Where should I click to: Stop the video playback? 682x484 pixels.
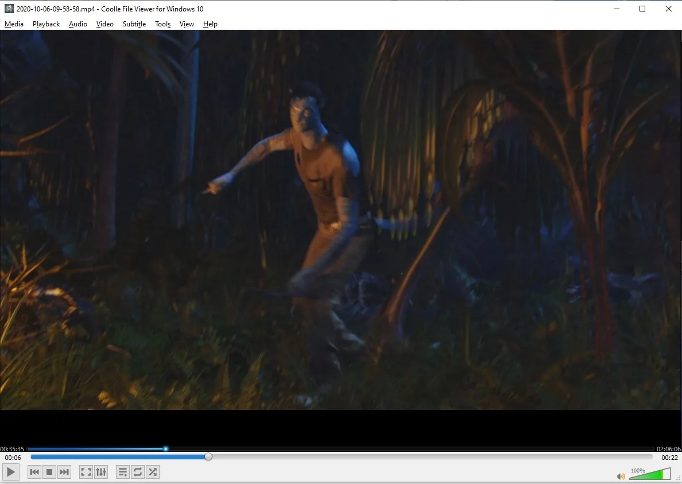49,472
